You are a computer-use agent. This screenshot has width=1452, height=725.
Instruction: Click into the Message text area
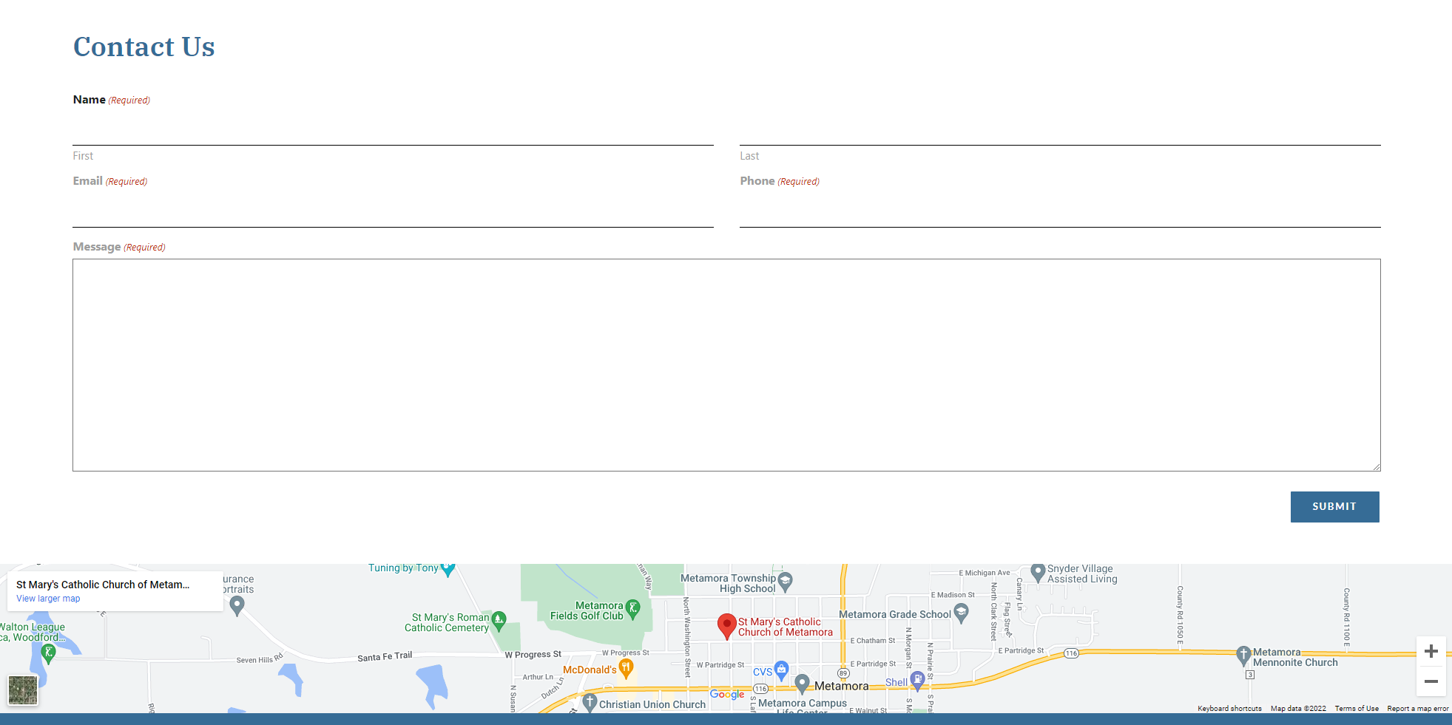pyautogui.click(x=726, y=364)
